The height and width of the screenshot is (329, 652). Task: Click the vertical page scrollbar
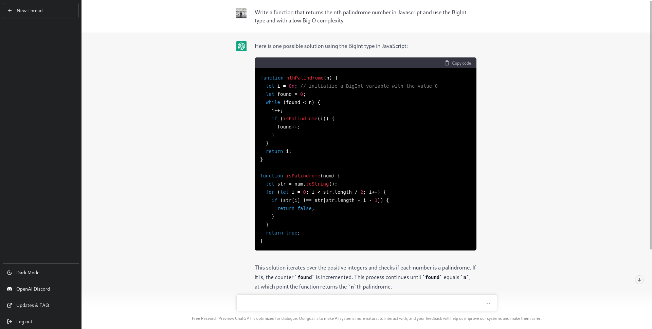pos(650,136)
